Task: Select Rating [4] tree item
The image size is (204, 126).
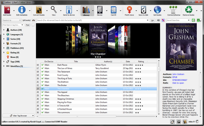Action: (15, 52)
